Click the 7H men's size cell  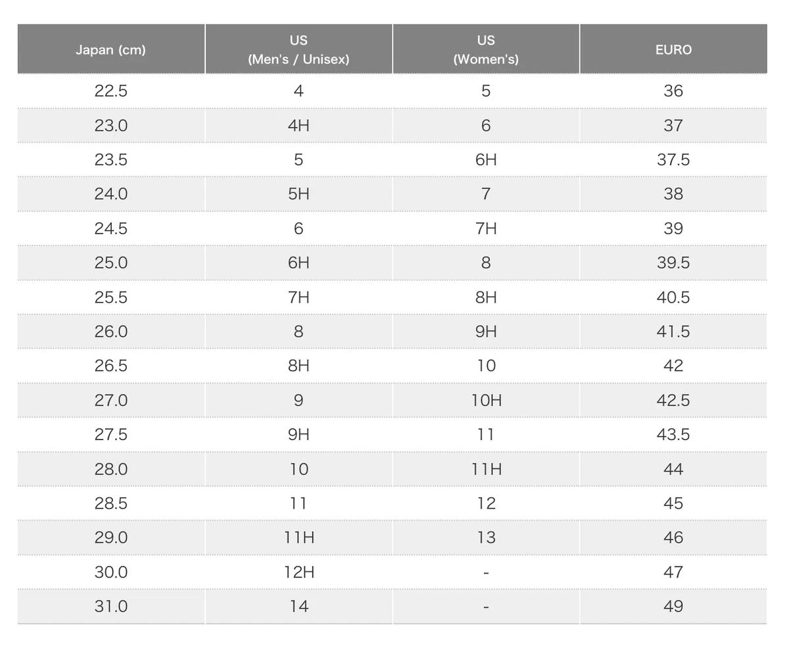click(299, 297)
